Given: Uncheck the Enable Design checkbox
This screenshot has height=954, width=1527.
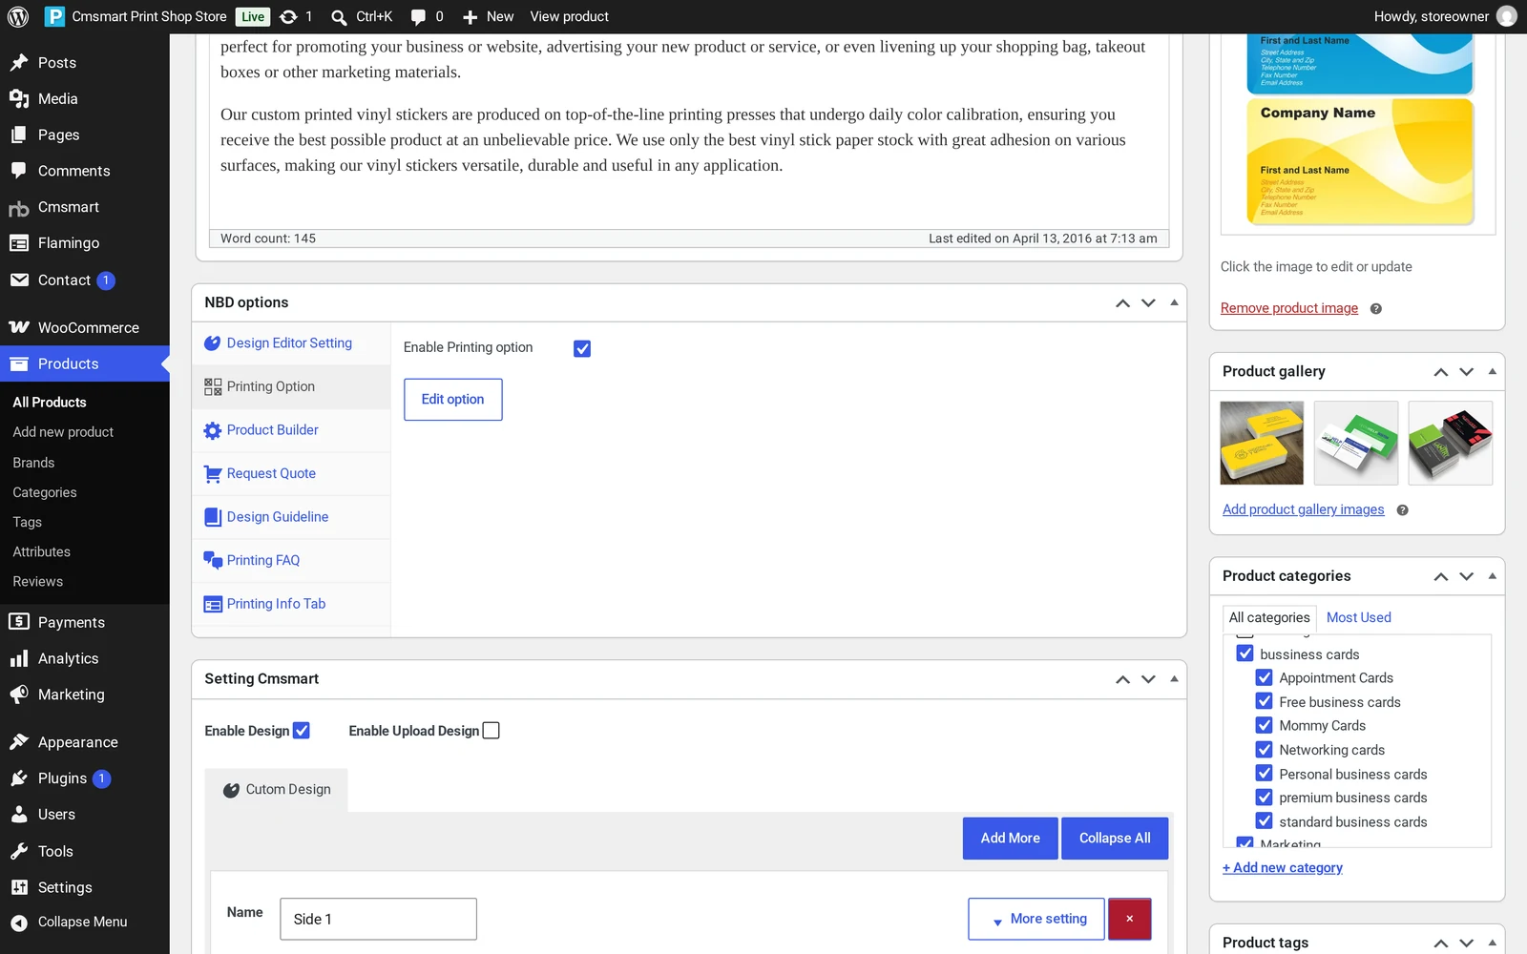Looking at the screenshot, I should pyautogui.click(x=302, y=731).
